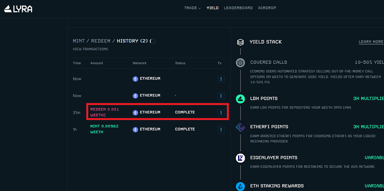The height and width of the screenshot is (191, 384).
Task: Click the history loading spinner
Action: point(153,41)
